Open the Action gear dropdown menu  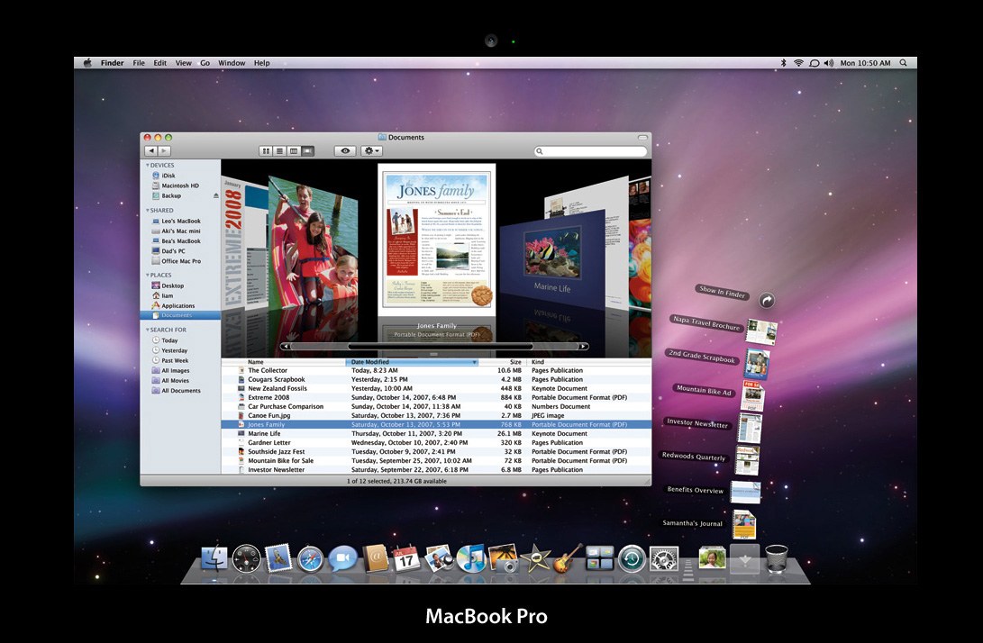[x=371, y=151]
